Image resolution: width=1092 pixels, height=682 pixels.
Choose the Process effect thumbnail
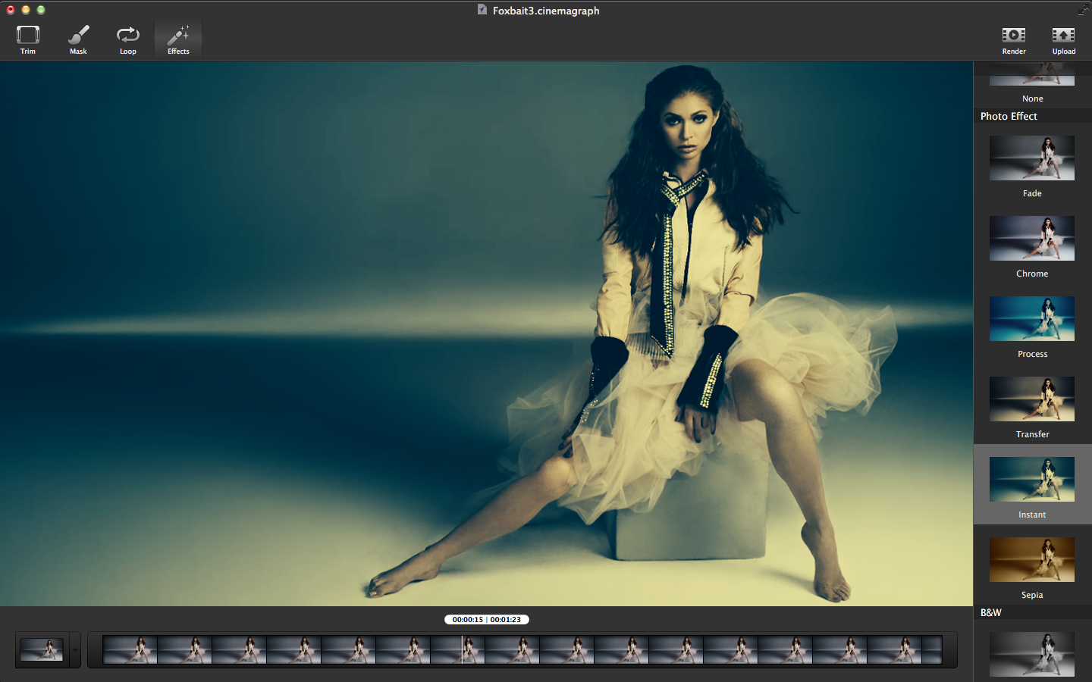tap(1031, 319)
